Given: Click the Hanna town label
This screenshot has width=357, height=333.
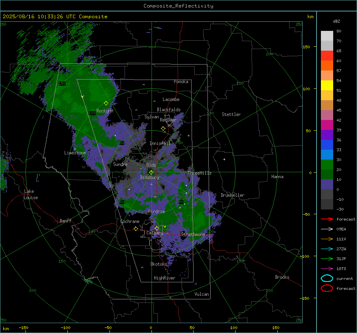Looking at the screenshot, I should click(277, 177).
